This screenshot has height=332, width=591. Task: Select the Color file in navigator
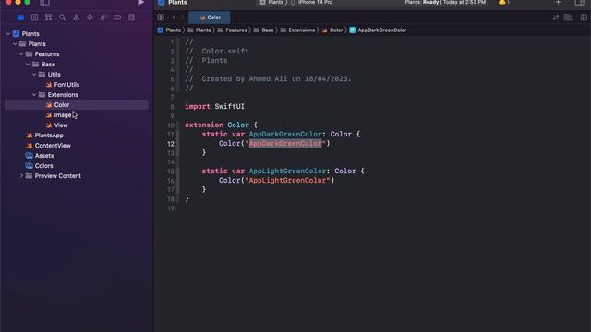point(77,105)
